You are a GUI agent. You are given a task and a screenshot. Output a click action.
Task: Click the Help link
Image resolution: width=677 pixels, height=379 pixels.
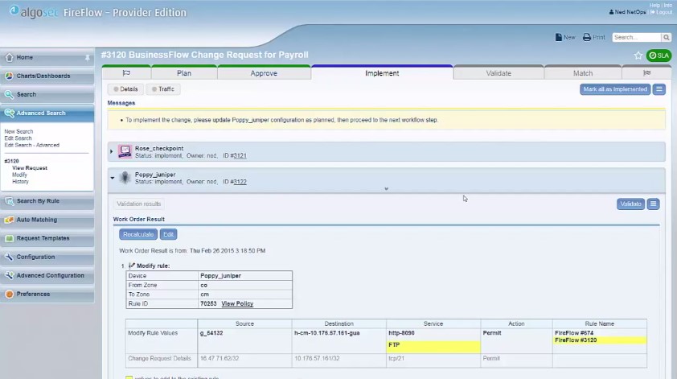point(654,5)
